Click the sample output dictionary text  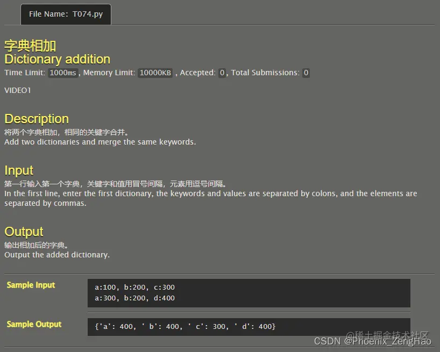[185, 327]
